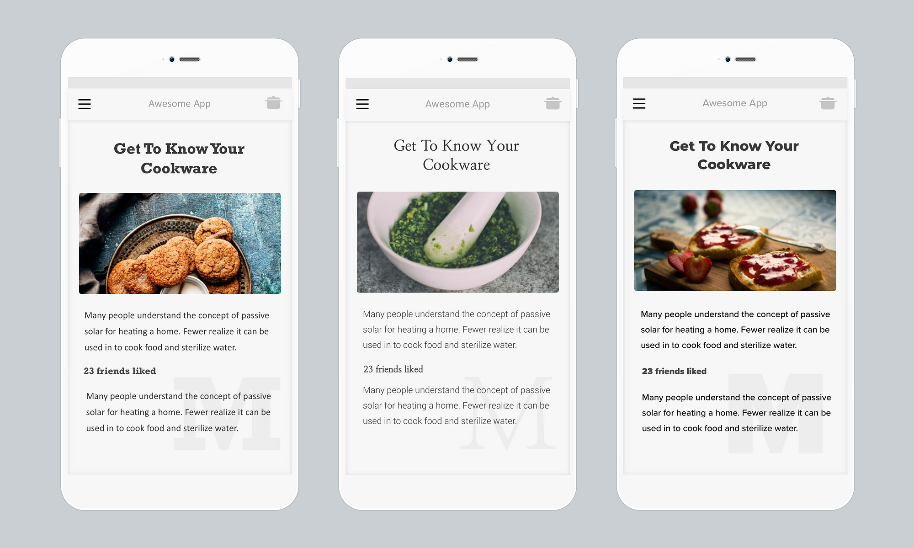Tap the trash/delete icon on left phone
The image size is (914, 548).
click(x=273, y=103)
